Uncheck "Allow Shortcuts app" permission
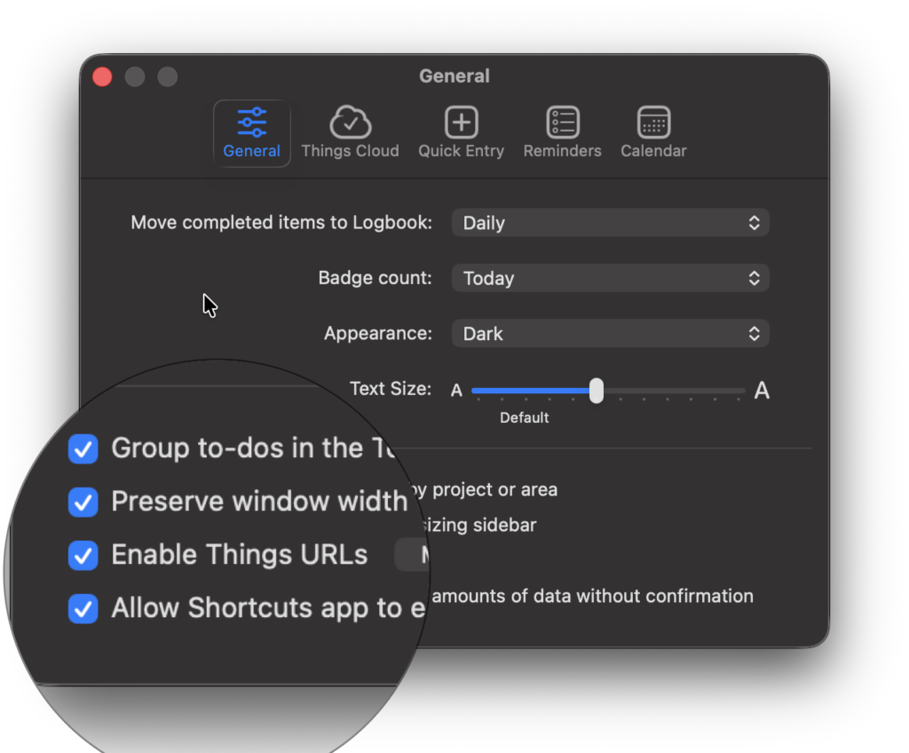 click(83, 608)
